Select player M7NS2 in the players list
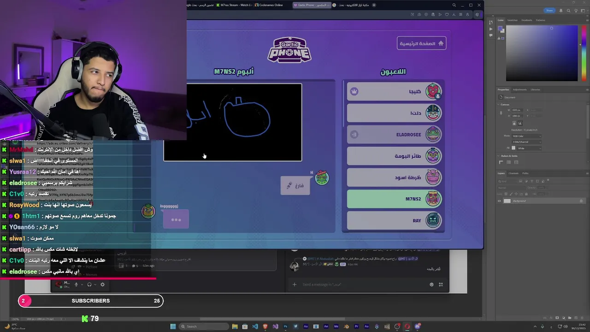This screenshot has height=332, width=590. click(394, 199)
